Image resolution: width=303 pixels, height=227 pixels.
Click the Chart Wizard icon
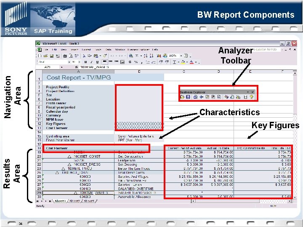tap(159, 56)
